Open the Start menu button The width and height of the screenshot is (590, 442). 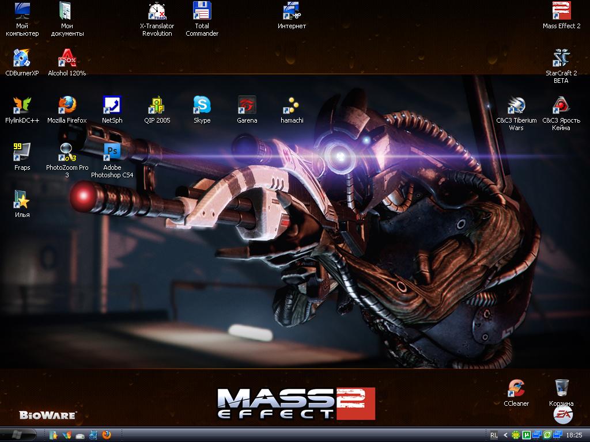[18, 435]
